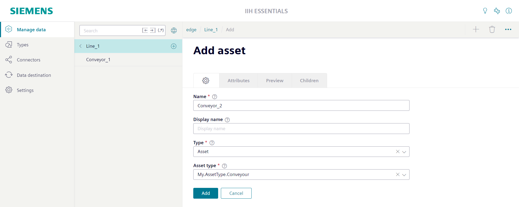The height and width of the screenshot is (207, 519).
Task: Click the IIH ESSENTIALS title
Action: pyautogui.click(x=266, y=11)
